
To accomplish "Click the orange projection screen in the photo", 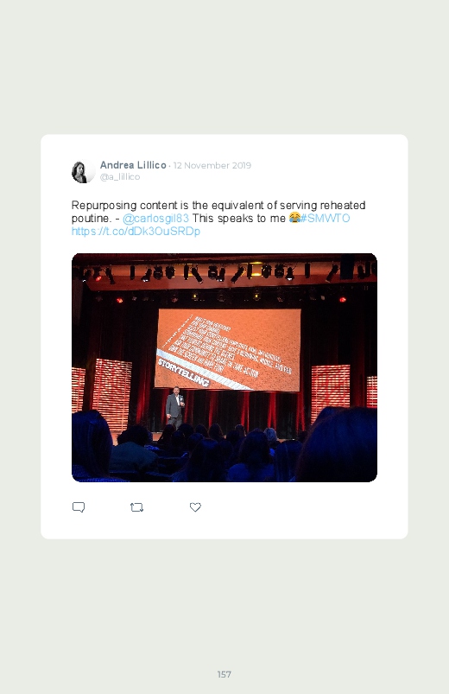I will tap(228, 350).
